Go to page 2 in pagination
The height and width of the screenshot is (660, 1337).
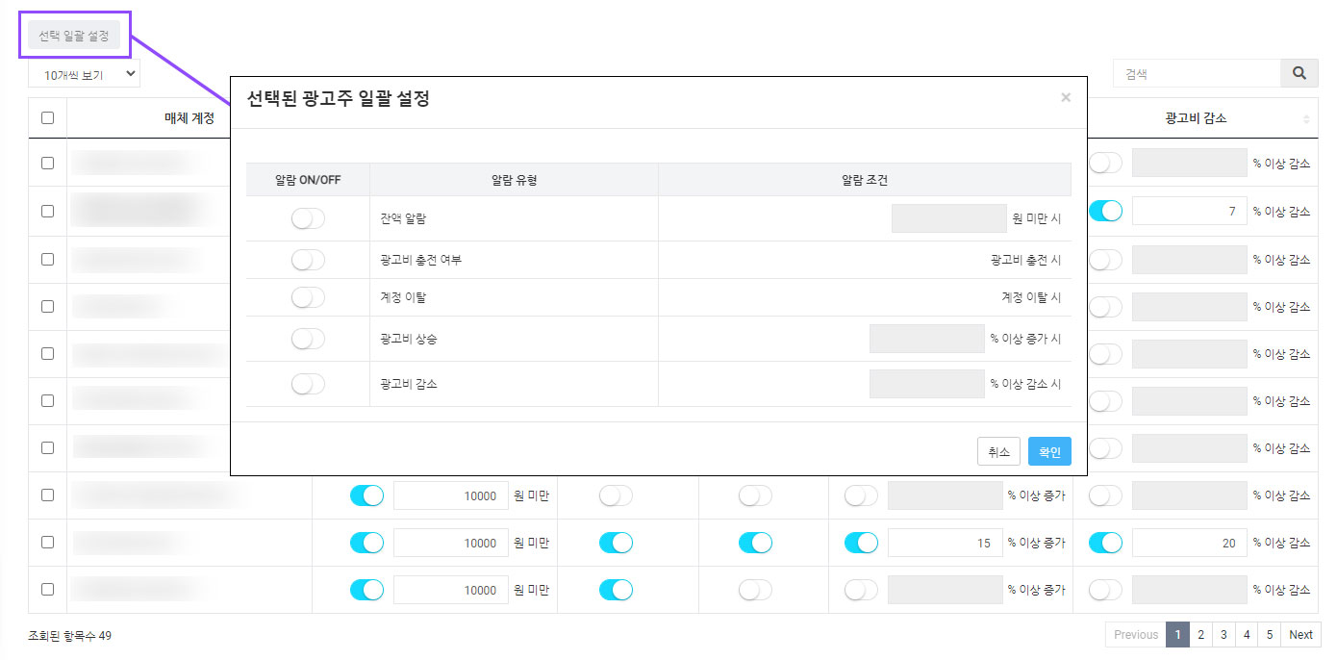[1200, 634]
